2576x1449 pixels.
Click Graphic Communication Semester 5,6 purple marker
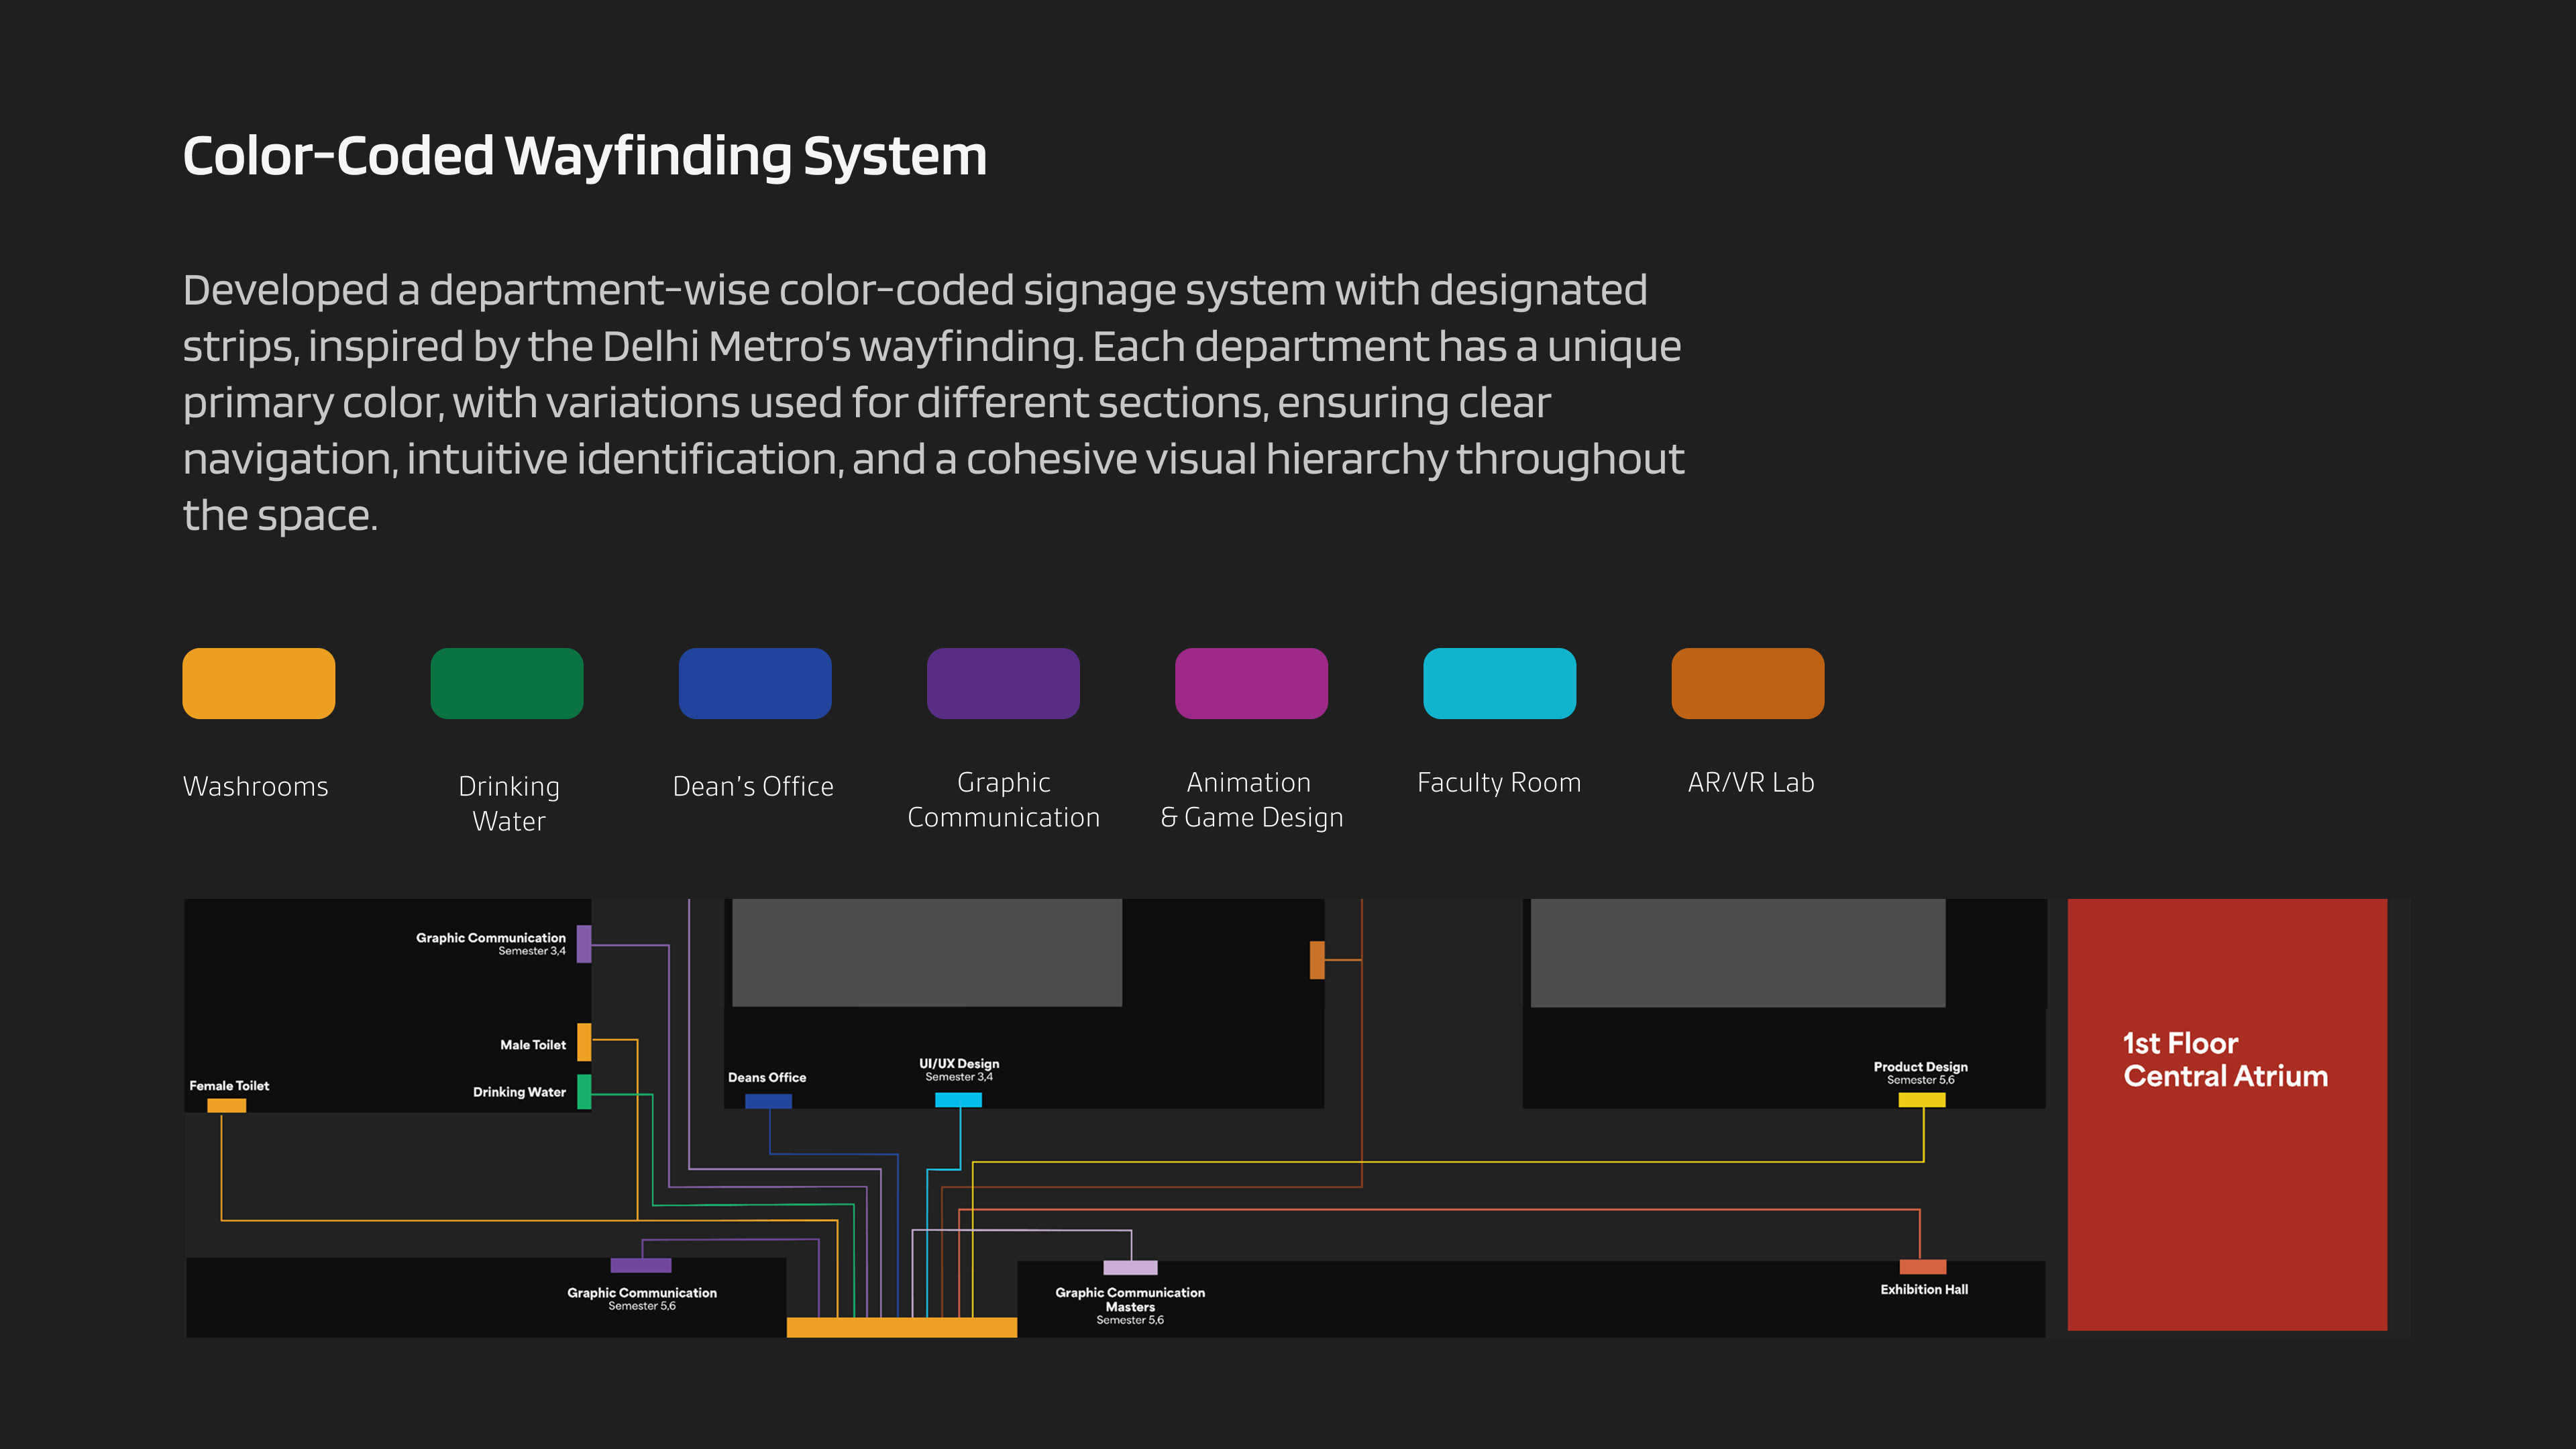tap(641, 1265)
